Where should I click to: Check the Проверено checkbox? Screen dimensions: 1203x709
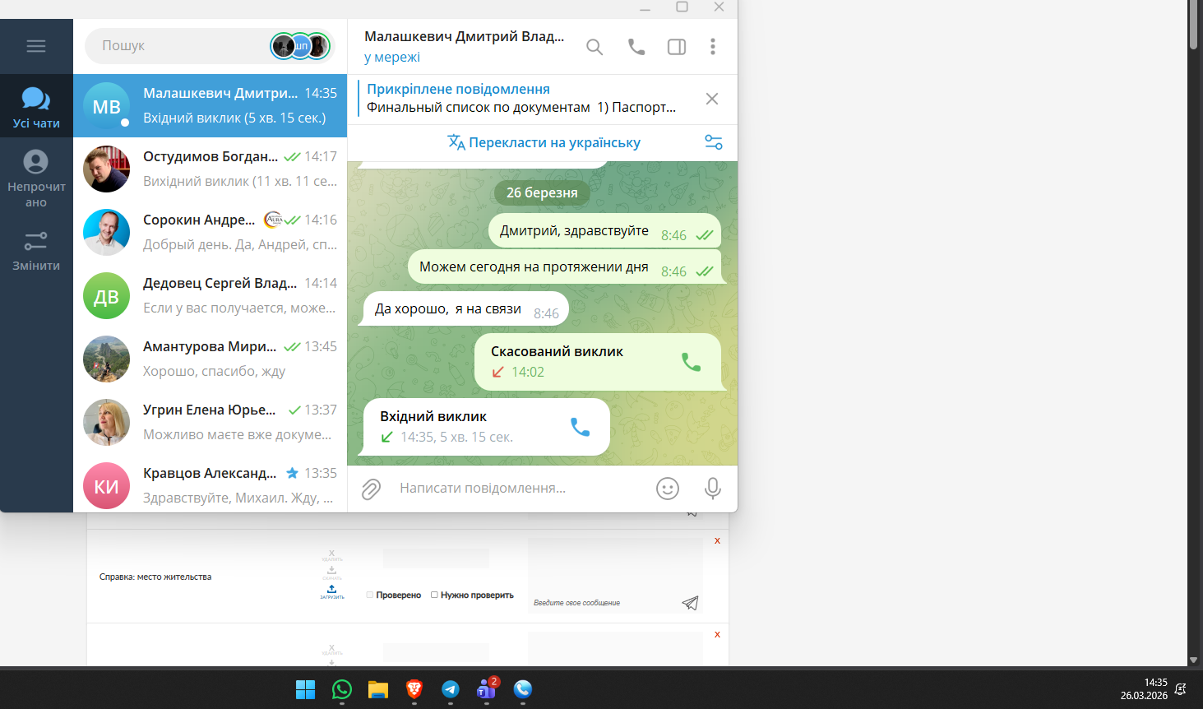pyautogui.click(x=370, y=595)
